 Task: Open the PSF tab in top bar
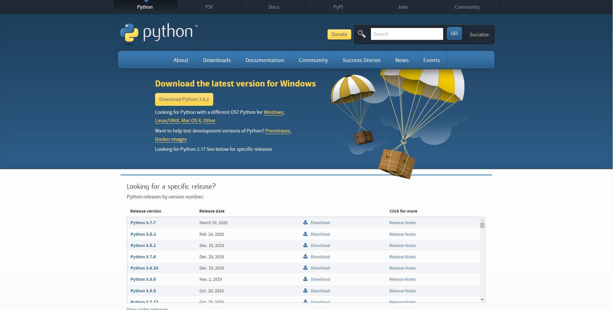[209, 7]
